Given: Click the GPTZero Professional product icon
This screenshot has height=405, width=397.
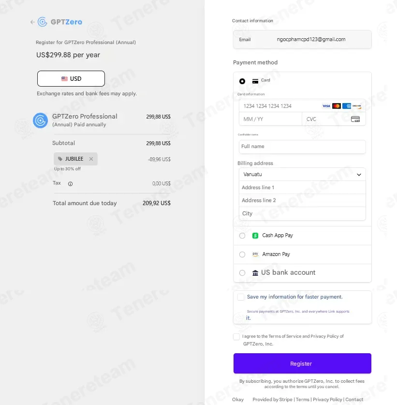Looking at the screenshot, I should pos(41,120).
